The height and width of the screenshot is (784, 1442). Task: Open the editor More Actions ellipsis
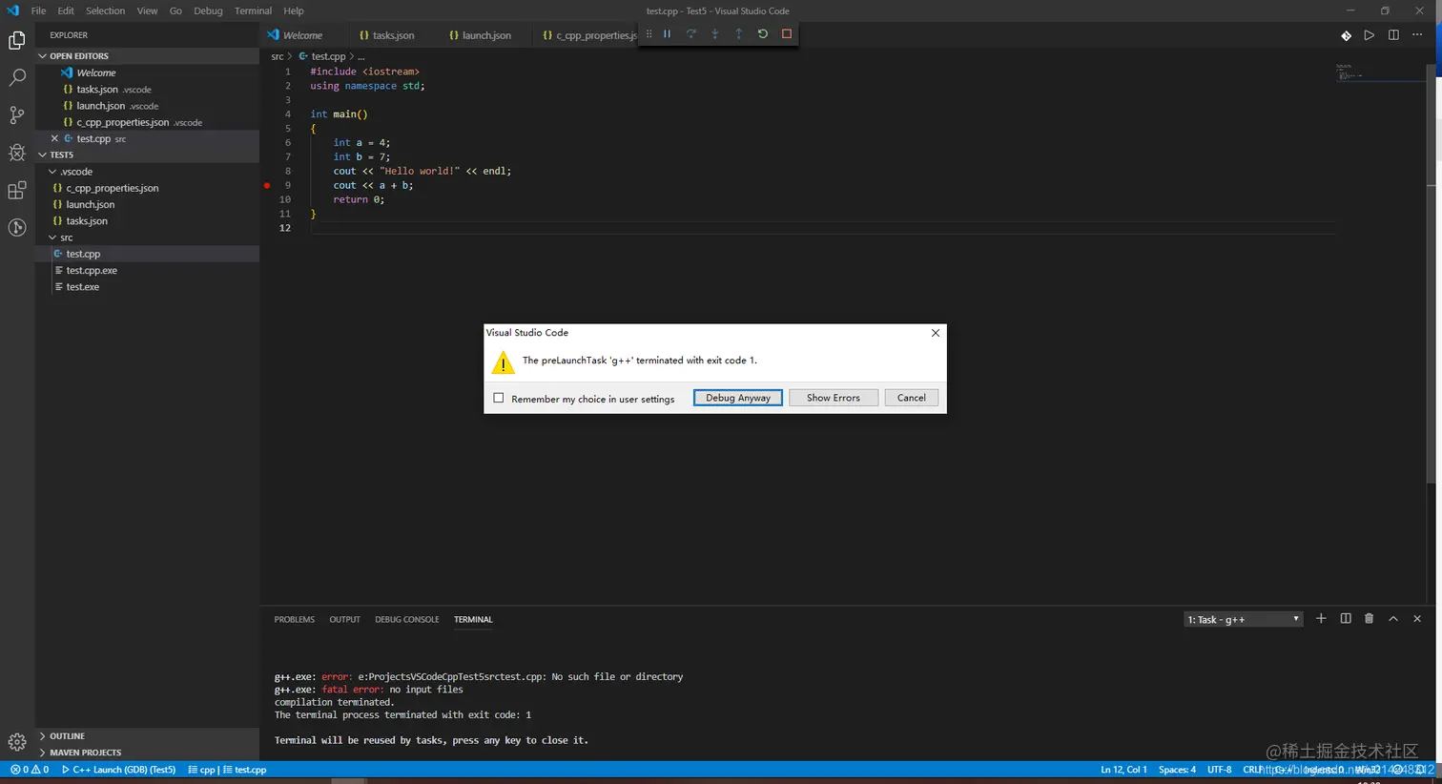click(1417, 35)
